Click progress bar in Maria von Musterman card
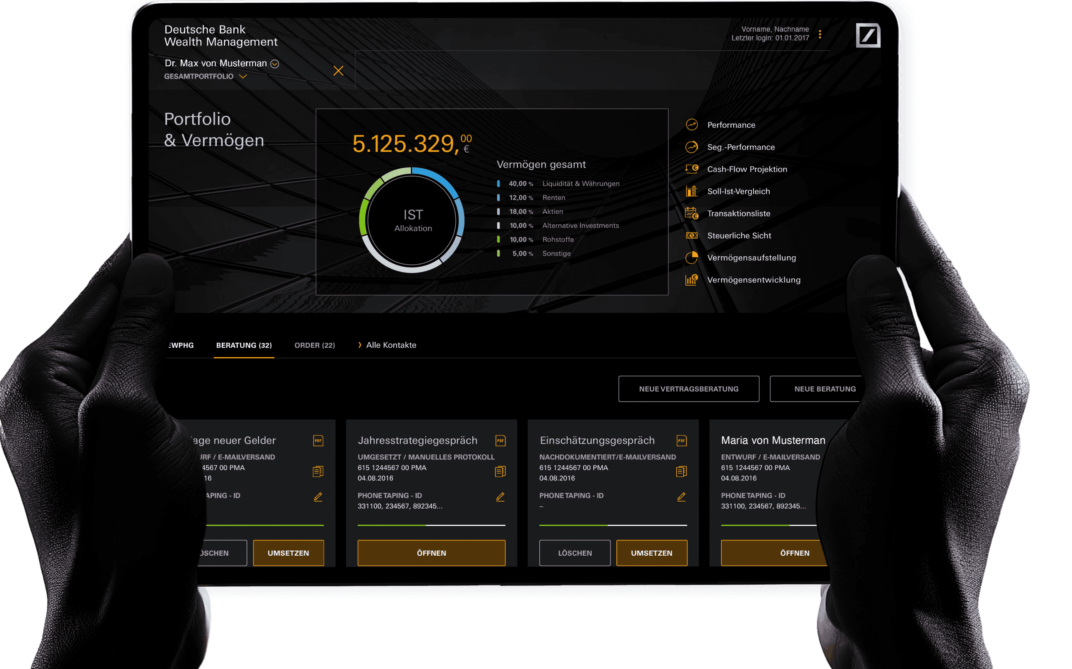Screen dimensions: 1072x669 click(769, 525)
